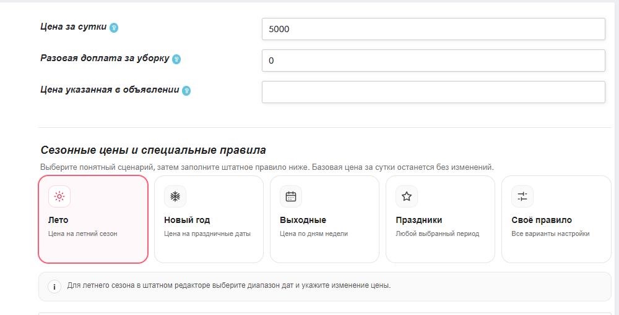Screen dimensions: 619x315
Task: Click the Выберите понятный сценарий instruction text
Action: [267, 167]
